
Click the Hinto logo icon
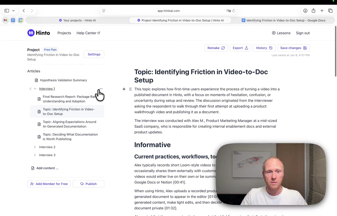31,33
